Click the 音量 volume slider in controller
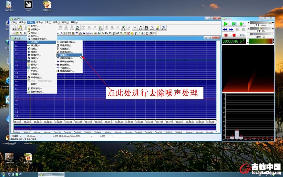Screen dimensions: 283x177 coord(261,23)
